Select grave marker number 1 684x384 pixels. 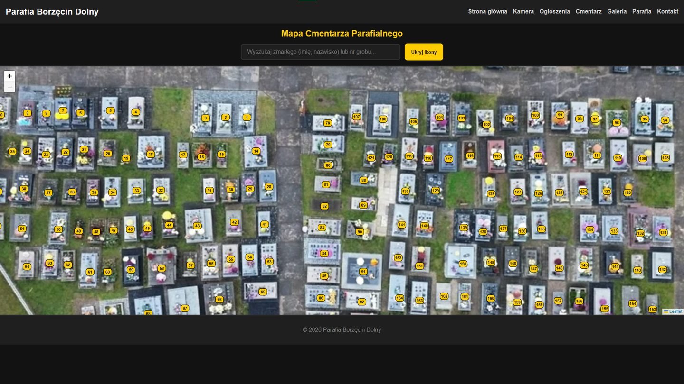[x=247, y=117]
